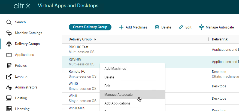This screenshot has width=239, height=111.
Task: Click Desktops cell in Win10 row
Action: coord(219,86)
